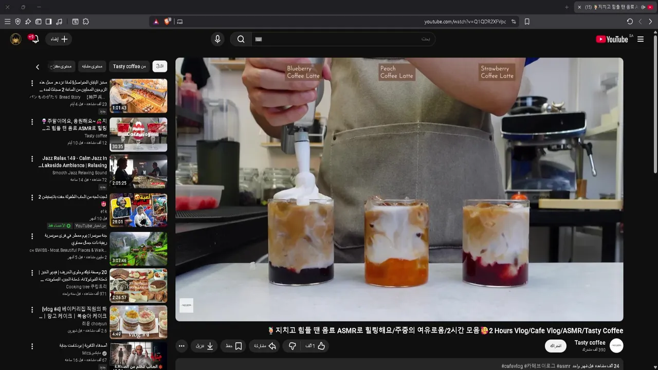Dislike the video
The height and width of the screenshot is (370, 658).
(293, 346)
